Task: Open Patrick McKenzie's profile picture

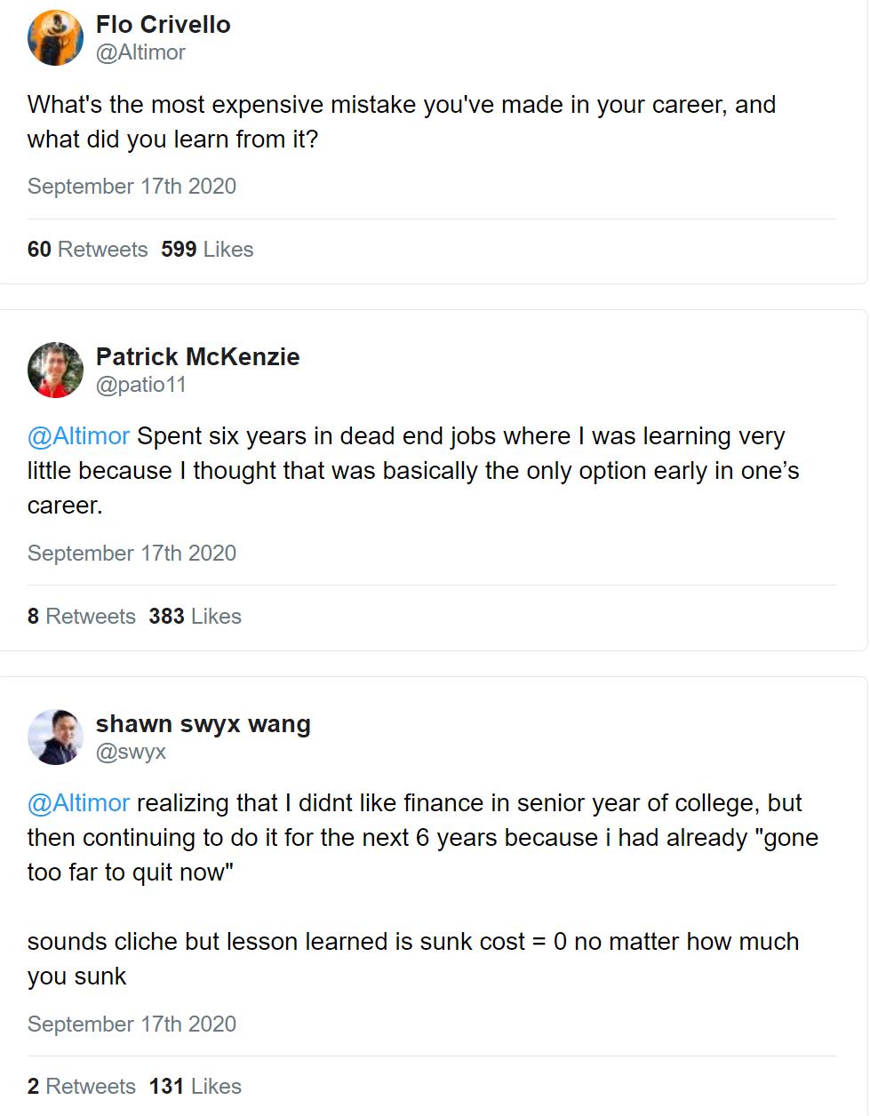Action: (x=55, y=370)
